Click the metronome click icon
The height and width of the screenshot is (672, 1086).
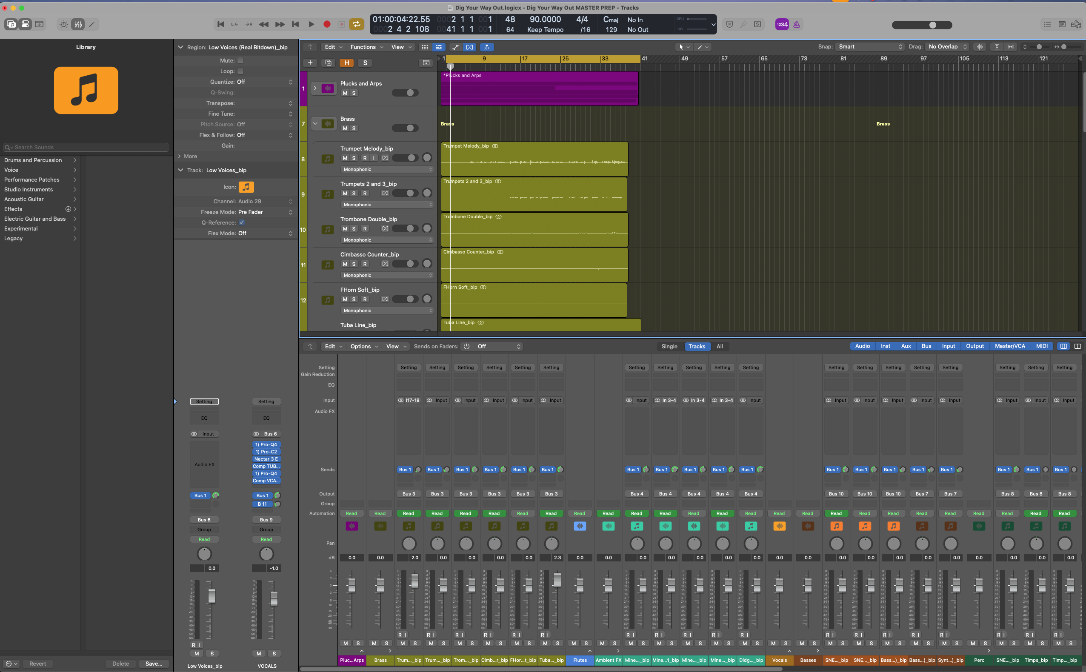797,24
